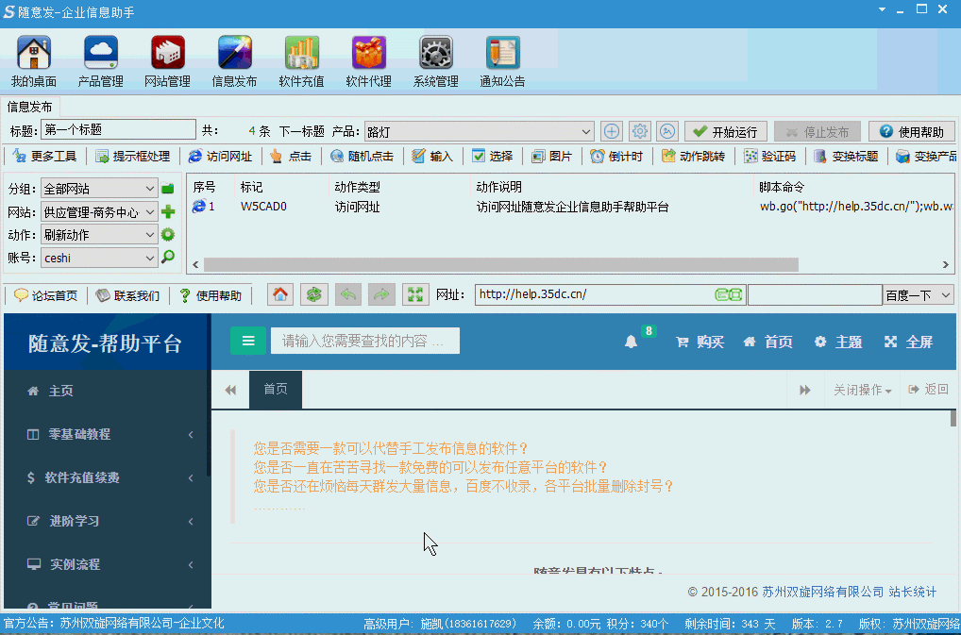
Task: Click green folder icon next to 分组
Action: [x=167, y=189]
